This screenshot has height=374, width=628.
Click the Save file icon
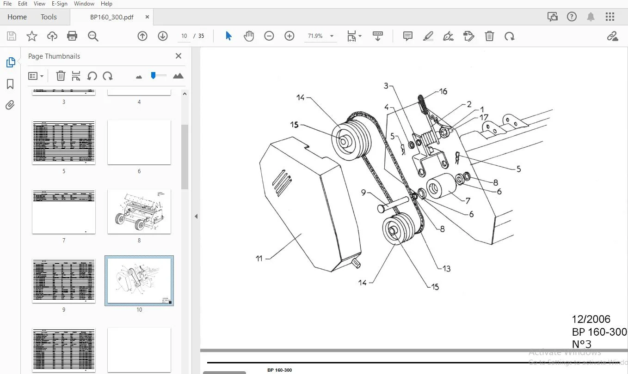(x=11, y=36)
